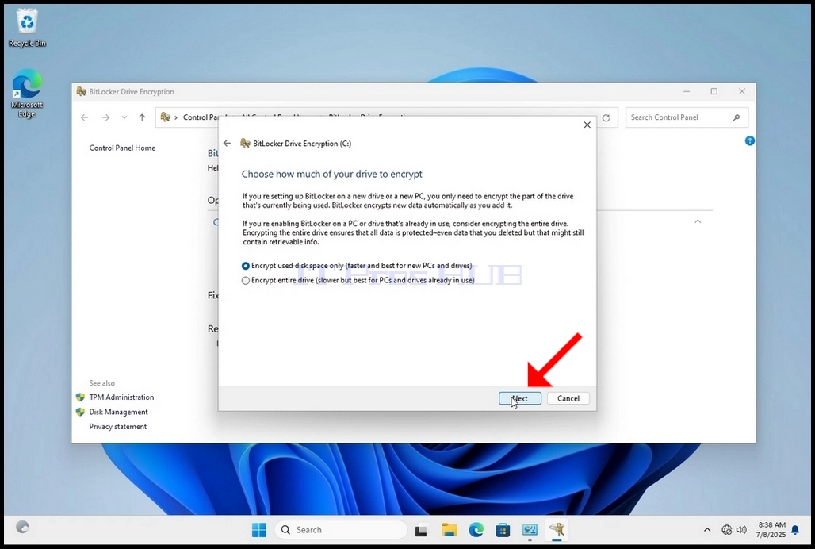The image size is (815, 549).
Task: Open volume control tray icon
Action: tap(742, 530)
